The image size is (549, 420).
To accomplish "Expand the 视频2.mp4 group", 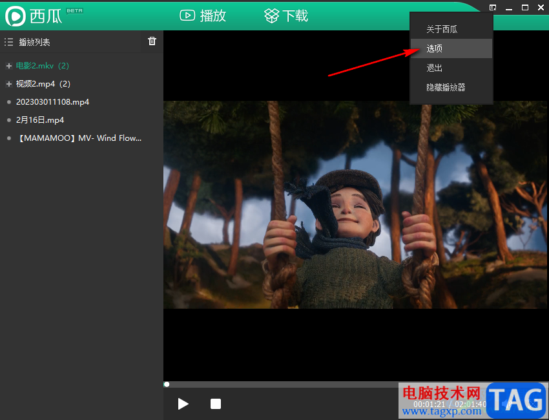I will (9, 84).
